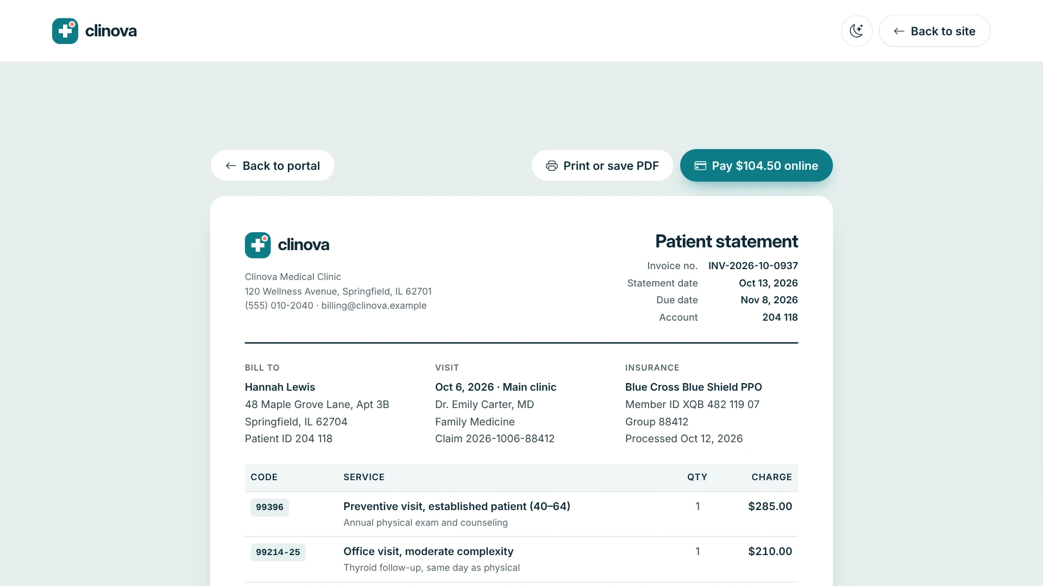1043x586 pixels.
Task: Click 120 Wellness Avenue, Springfield address
Action: click(x=338, y=291)
